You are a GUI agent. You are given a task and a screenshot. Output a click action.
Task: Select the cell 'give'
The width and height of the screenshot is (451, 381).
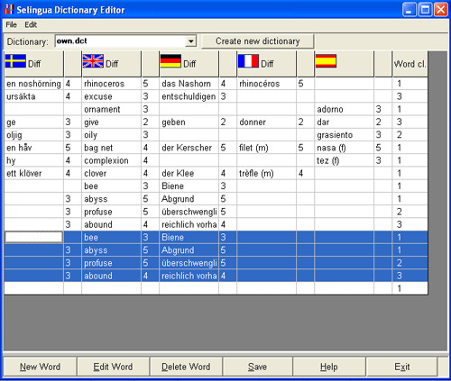click(111, 122)
